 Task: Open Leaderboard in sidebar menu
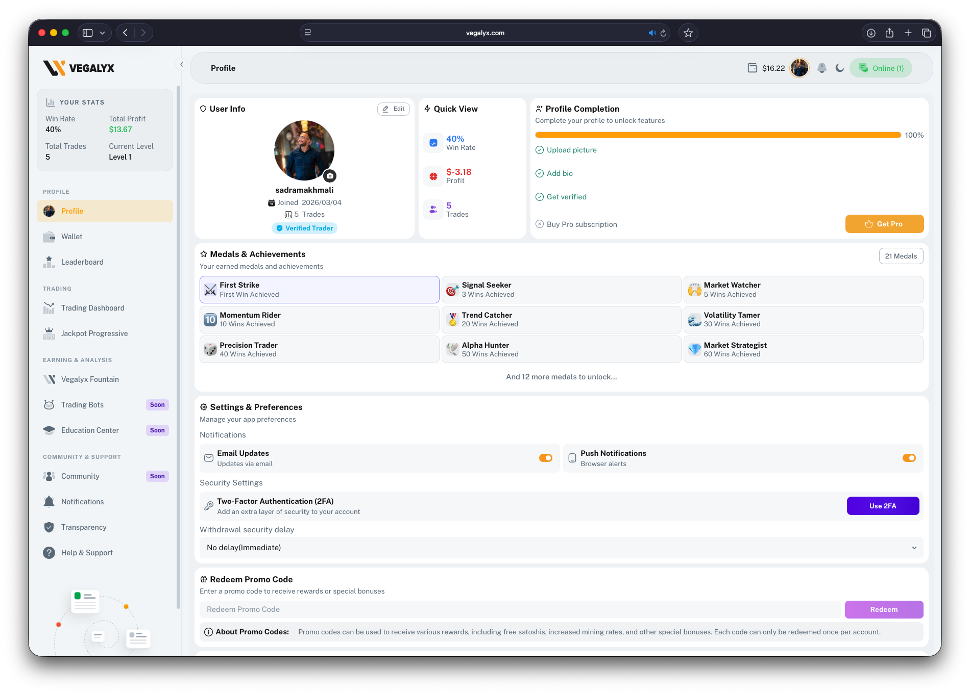pos(105,262)
